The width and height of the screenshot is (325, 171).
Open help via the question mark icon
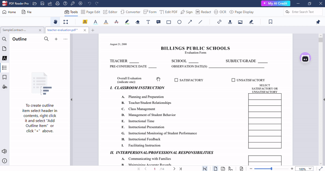[x=65, y=4]
